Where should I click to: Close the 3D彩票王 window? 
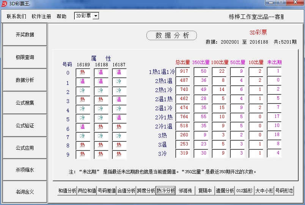coord(295,3)
